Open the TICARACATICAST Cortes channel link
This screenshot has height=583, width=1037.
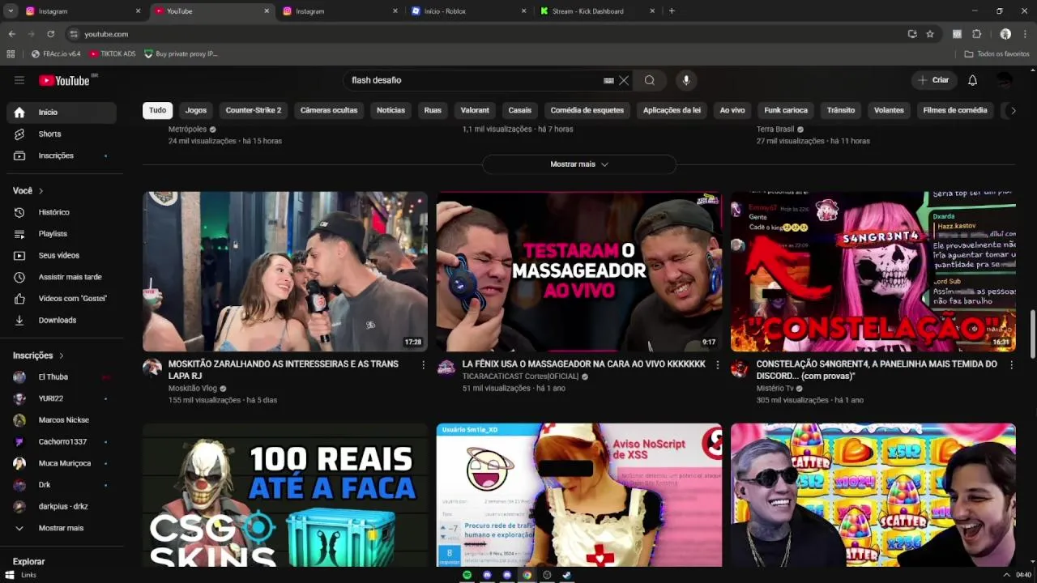(x=520, y=377)
